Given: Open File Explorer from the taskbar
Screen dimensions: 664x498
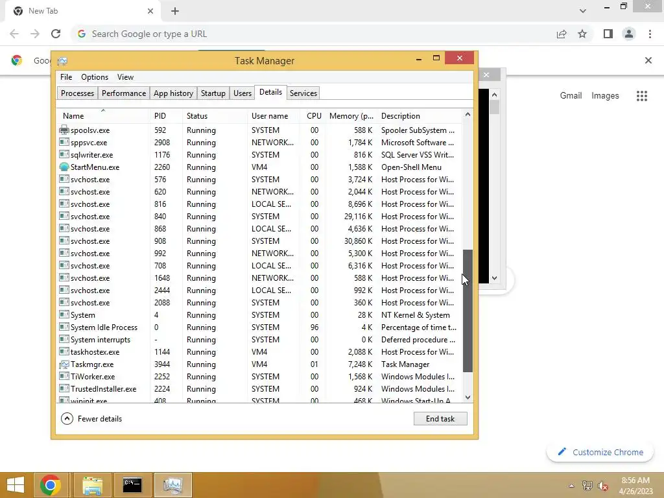Looking at the screenshot, I should click(x=92, y=485).
